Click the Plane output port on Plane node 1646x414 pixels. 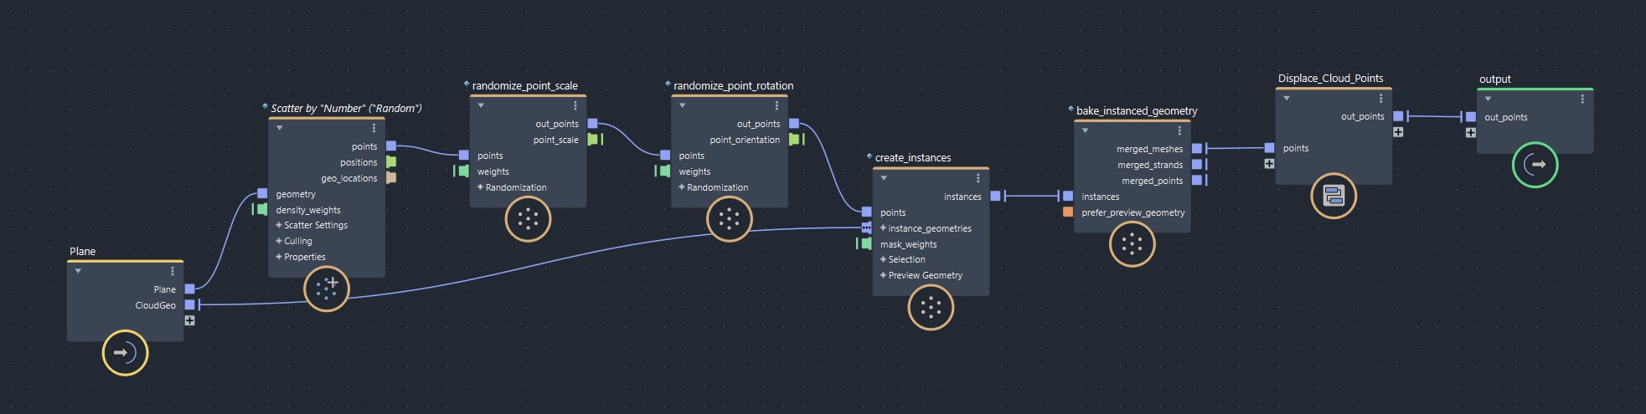pos(190,289)
